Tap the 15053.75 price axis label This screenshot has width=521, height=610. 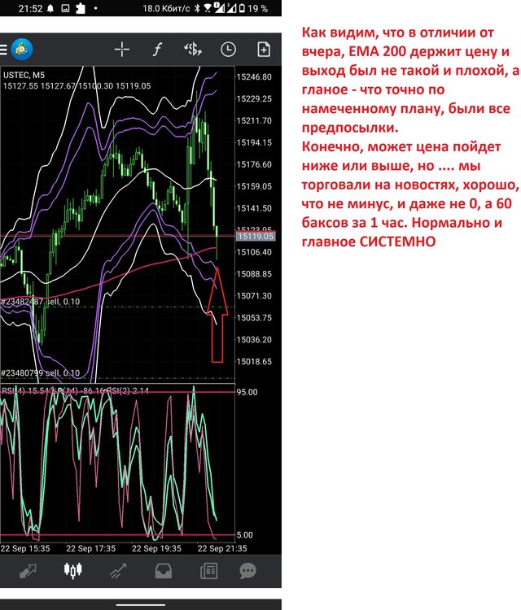[x=254, y=318]
